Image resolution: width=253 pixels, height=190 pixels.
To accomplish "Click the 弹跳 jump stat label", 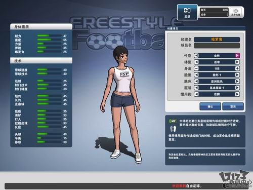I will [x=18, y=48].
